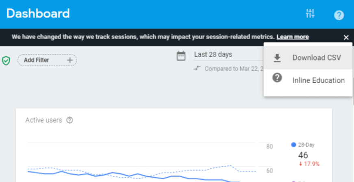Click the calendar icon beside date range
Viewport: 354px width, 182px height.
pos(181,56)
